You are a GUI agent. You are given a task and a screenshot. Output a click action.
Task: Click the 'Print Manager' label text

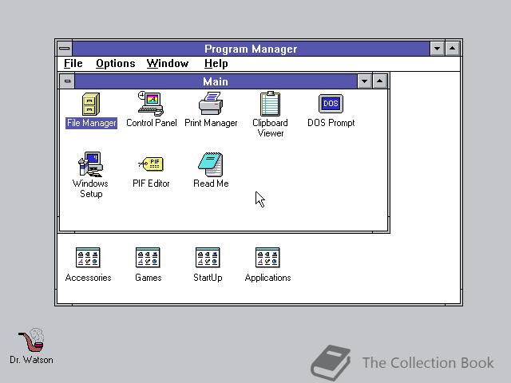[211, 123]
